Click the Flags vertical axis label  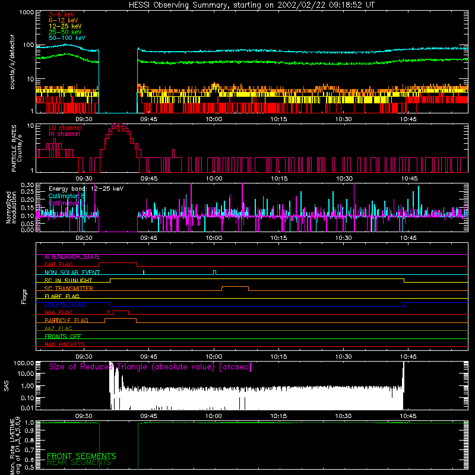point(24,296)
